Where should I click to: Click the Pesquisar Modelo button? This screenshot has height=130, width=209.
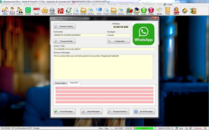click(x=65, y=41)
